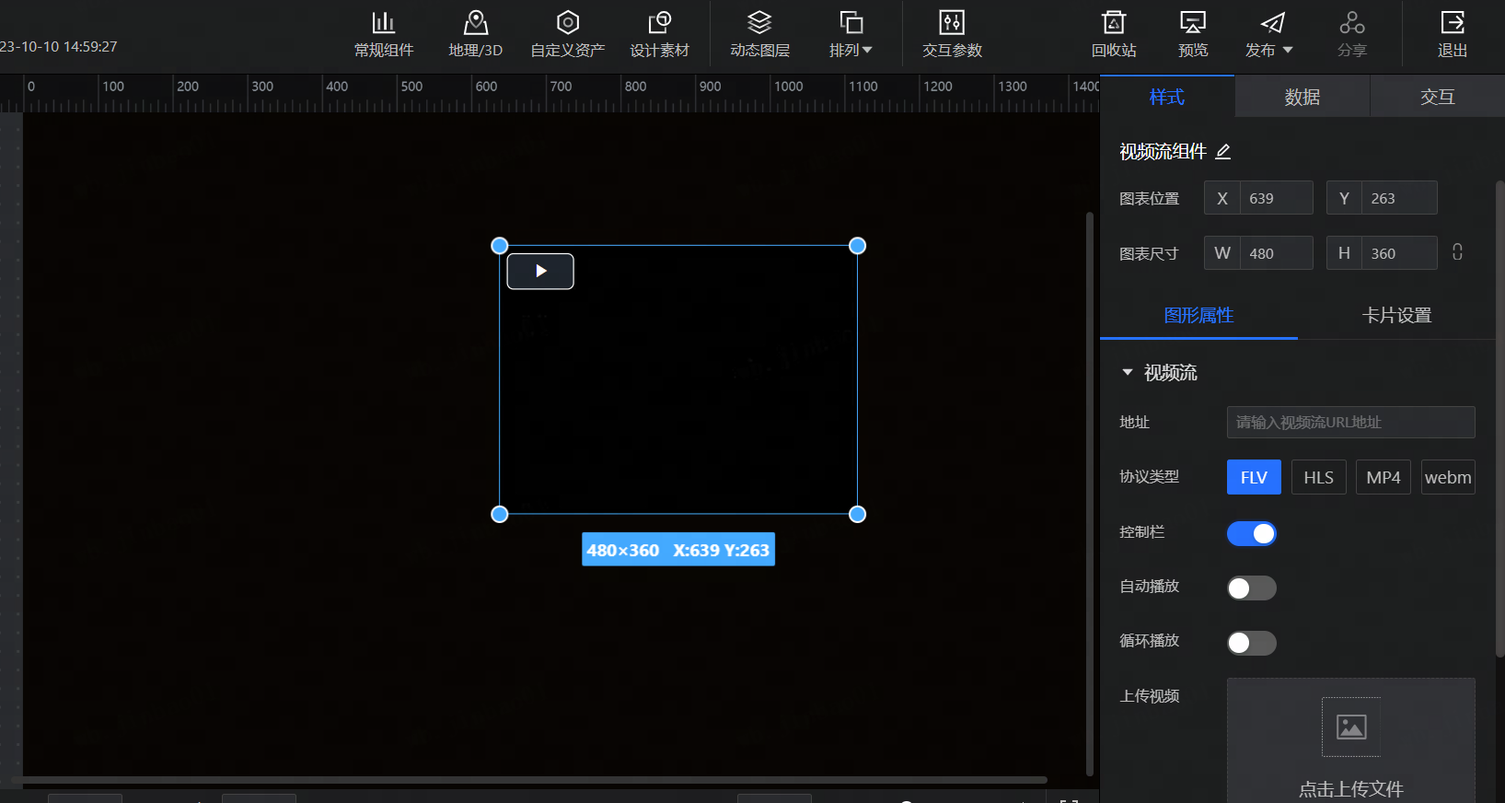Disable the 控制栏 control bar toggle
1505x803 pixels.
click(x=1251, y=533)
